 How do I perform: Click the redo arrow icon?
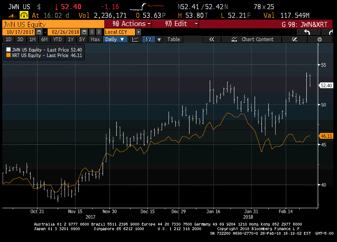pyautogui.click(x=331, y=32)
